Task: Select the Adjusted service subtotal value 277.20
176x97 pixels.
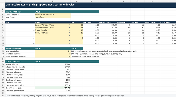Action: [53, 67]
